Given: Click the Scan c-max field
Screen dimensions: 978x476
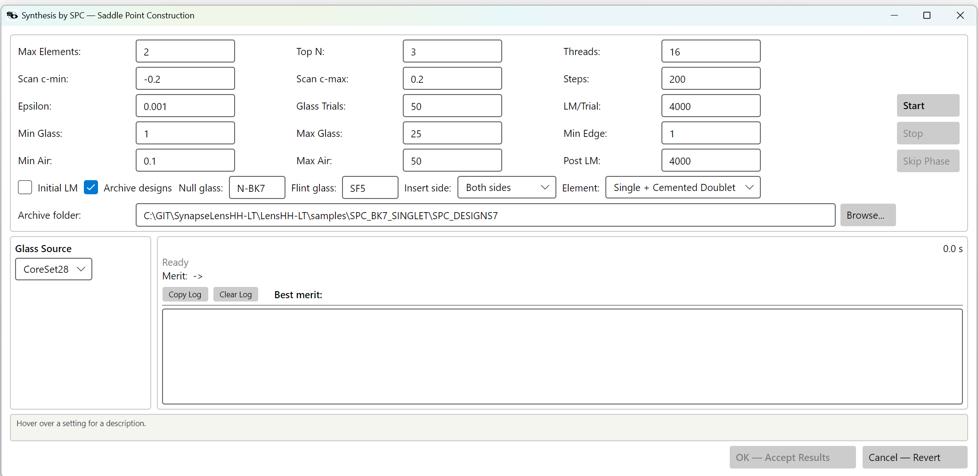Looking at the screenshot, I should click(x=452, y=79).
